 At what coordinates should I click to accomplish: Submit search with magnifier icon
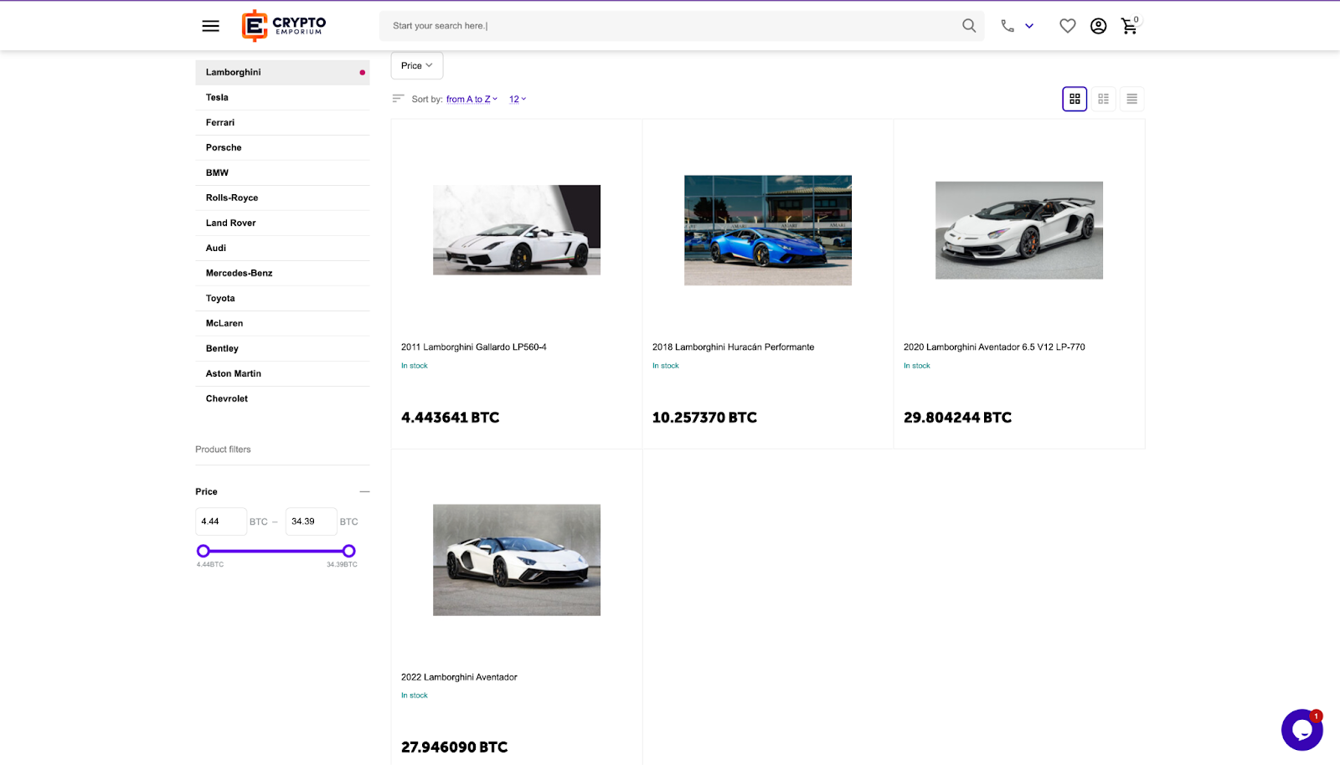[x=969, y=26]
